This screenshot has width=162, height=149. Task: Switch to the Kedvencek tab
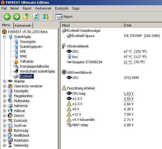click(23, 26)
